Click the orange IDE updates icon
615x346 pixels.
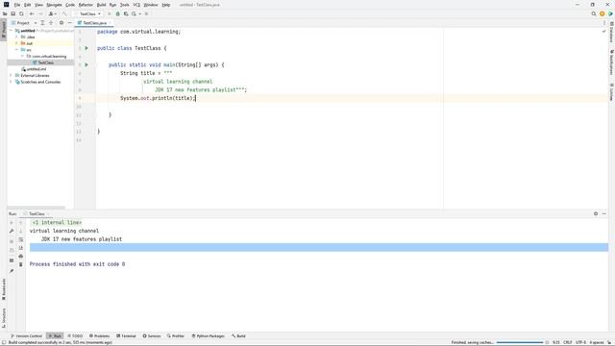[x=603, y=13]
